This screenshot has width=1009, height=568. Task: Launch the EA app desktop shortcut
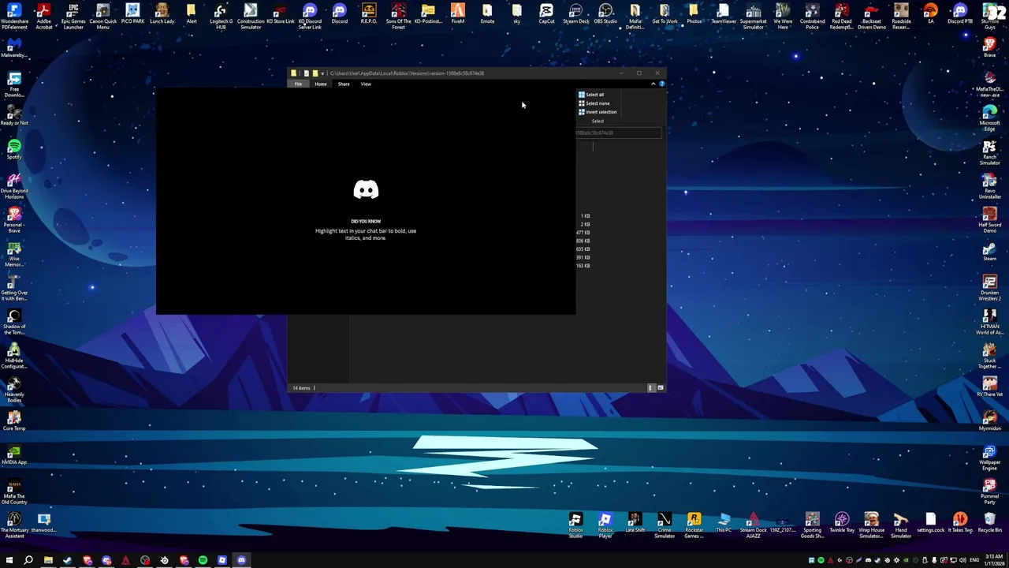[930, 14]
